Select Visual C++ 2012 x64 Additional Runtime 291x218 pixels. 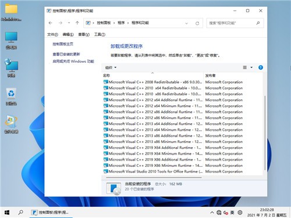point(153,100)
